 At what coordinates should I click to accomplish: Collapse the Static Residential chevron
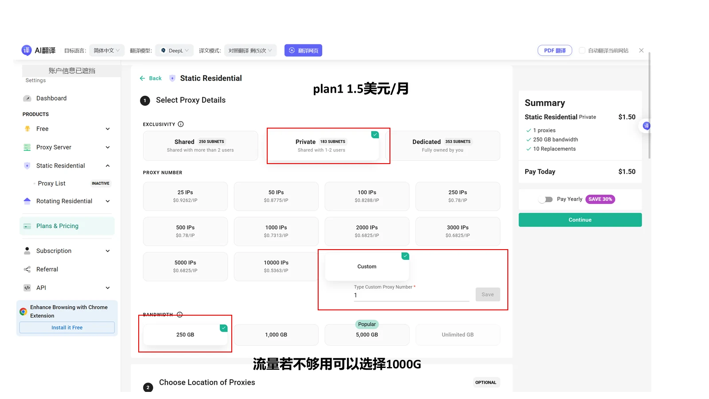[x=108, y=166]
